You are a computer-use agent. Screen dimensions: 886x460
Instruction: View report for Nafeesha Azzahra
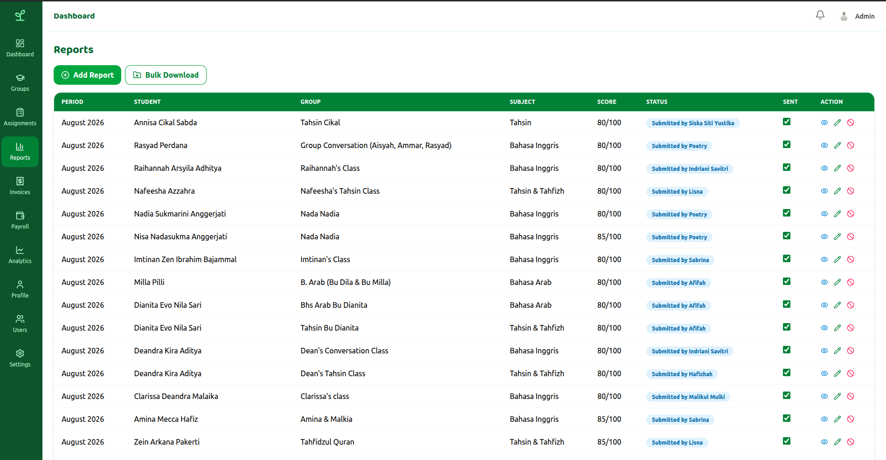824,191
